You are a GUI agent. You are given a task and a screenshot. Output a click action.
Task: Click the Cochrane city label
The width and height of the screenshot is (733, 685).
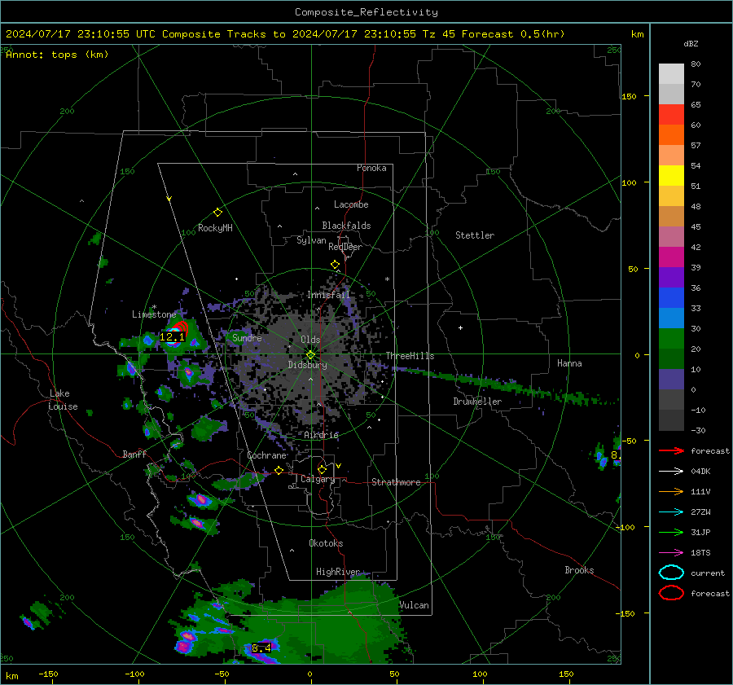[266, 455]
